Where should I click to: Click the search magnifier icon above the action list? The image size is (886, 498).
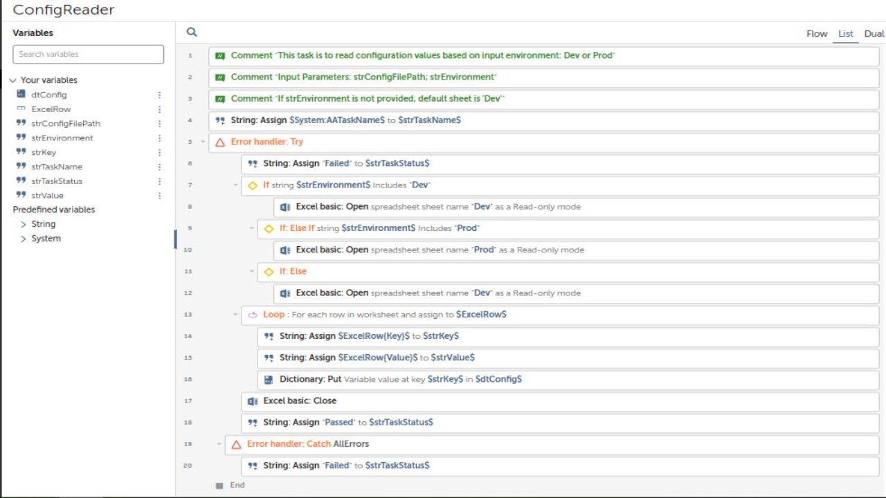coord(192,32)
